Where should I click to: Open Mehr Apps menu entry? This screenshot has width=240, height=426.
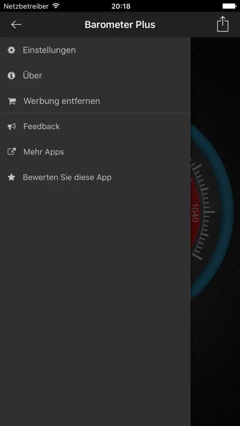pyautogui.click(x=95, y=152)
